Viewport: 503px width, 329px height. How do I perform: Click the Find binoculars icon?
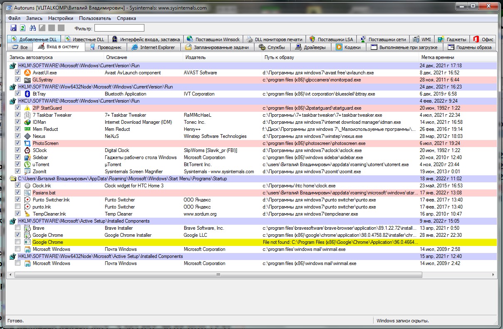[x=32, y=28]
